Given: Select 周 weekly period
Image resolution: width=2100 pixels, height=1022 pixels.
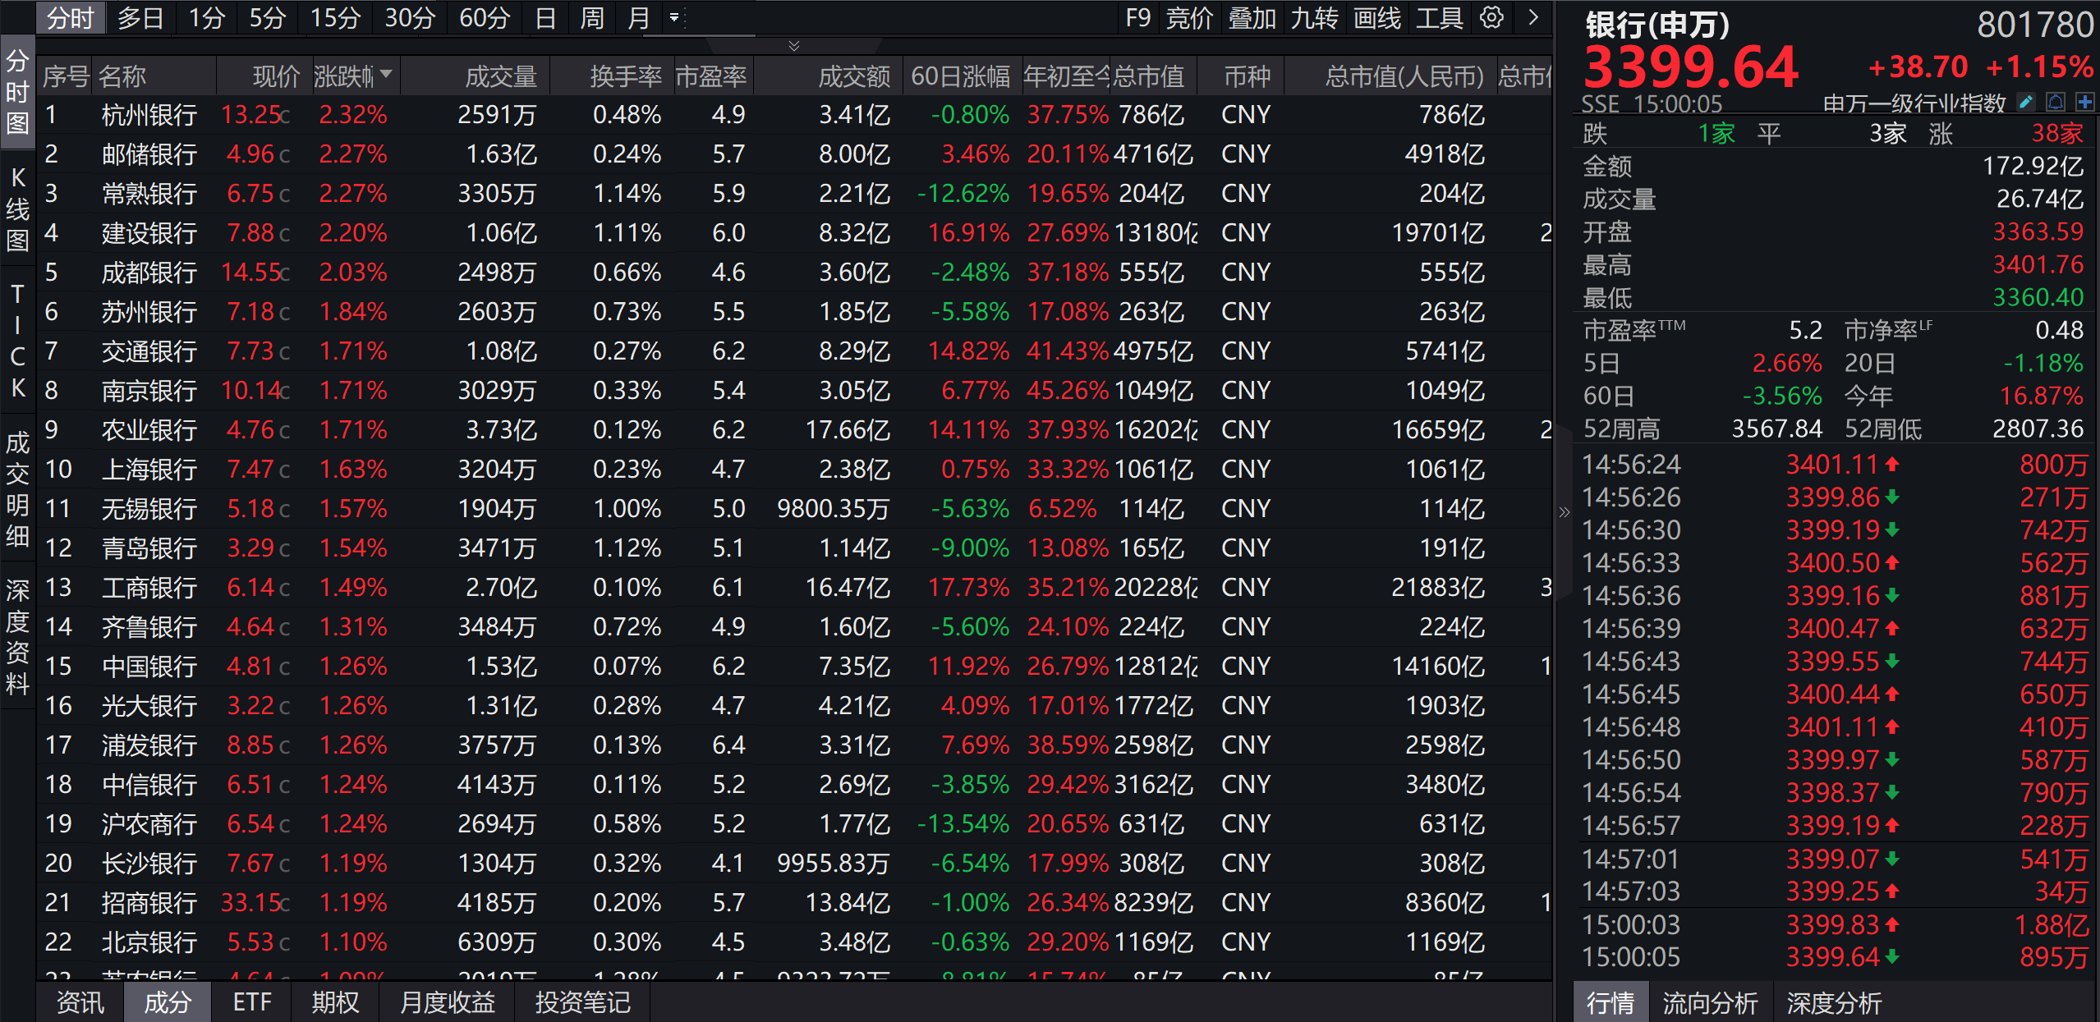Looking at the screenshot, I should tap(592, 17).
